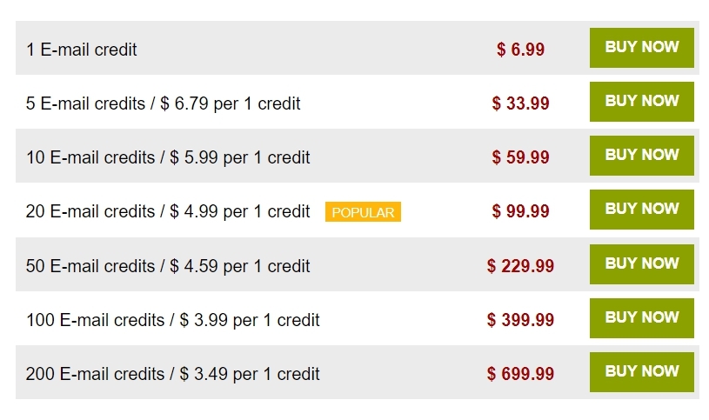Screen dimensions: 709x420
Task: Buy the 200 E-mail credits package
Action: [642, 372]
